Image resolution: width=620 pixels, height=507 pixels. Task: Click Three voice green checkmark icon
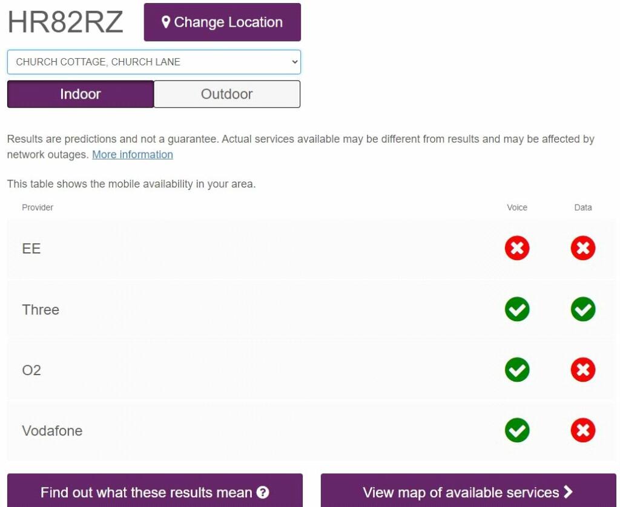(x=517, y=309)
